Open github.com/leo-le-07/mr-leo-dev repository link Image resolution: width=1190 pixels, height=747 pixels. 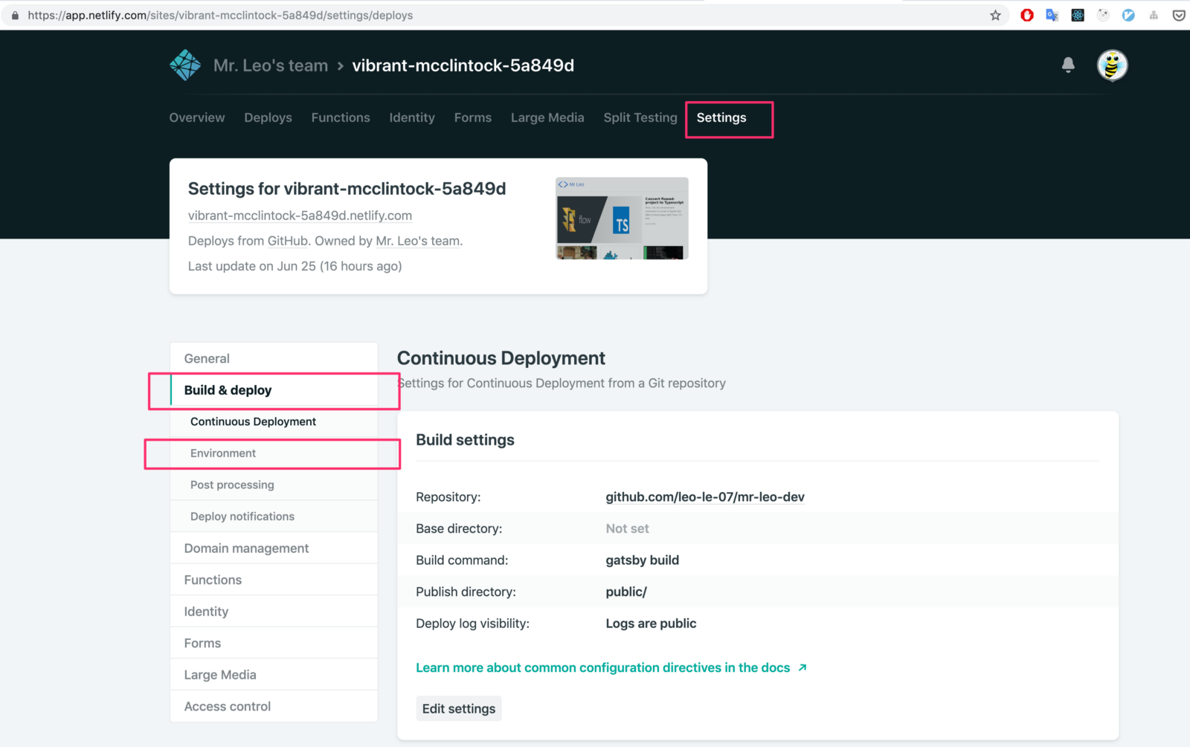click(705, 497)
